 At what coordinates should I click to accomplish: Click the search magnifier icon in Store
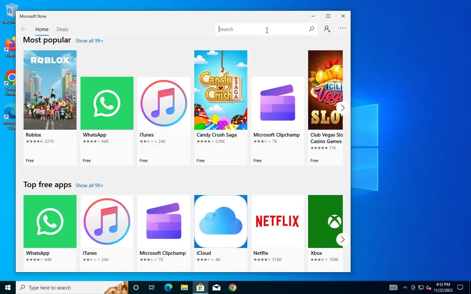tap(311, 29)
